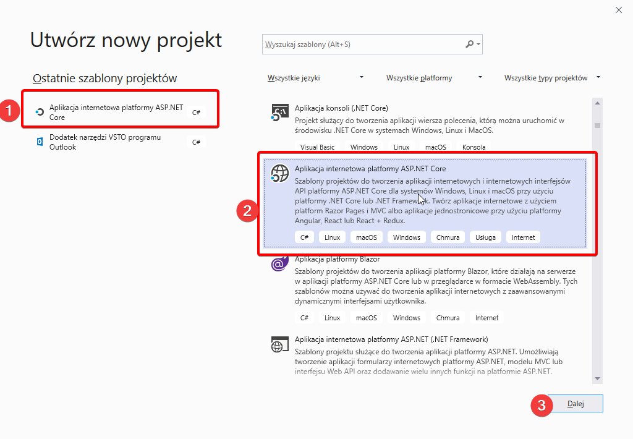The image size is (633, 439).
Task: Click the console app template icon
Action: [x=280, y=113]
